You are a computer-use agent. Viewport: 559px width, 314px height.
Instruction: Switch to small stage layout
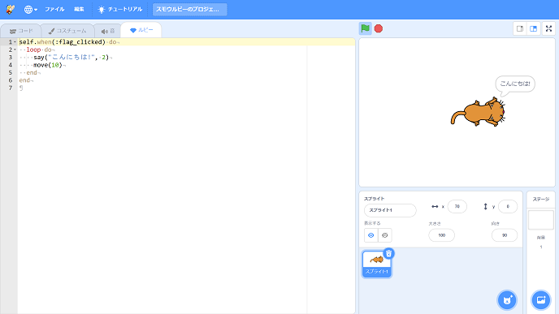pyautogui.click(x=520, y=29)
